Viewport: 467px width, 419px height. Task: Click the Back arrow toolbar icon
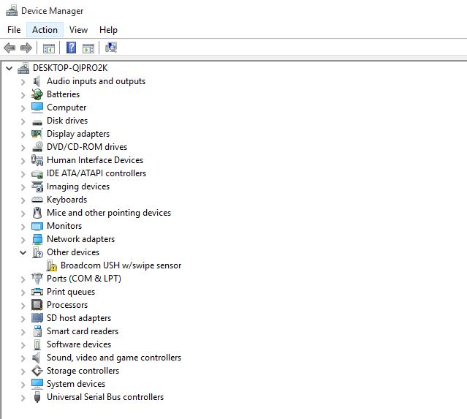(x=10, y=48)
